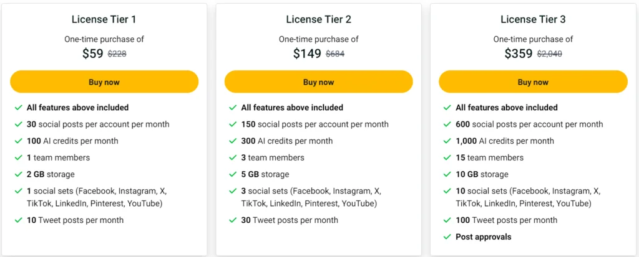The height and width of the screenshot is (257, 639).
Task: Click checkmark next to 100 AI credits
Action: point(18,141)
